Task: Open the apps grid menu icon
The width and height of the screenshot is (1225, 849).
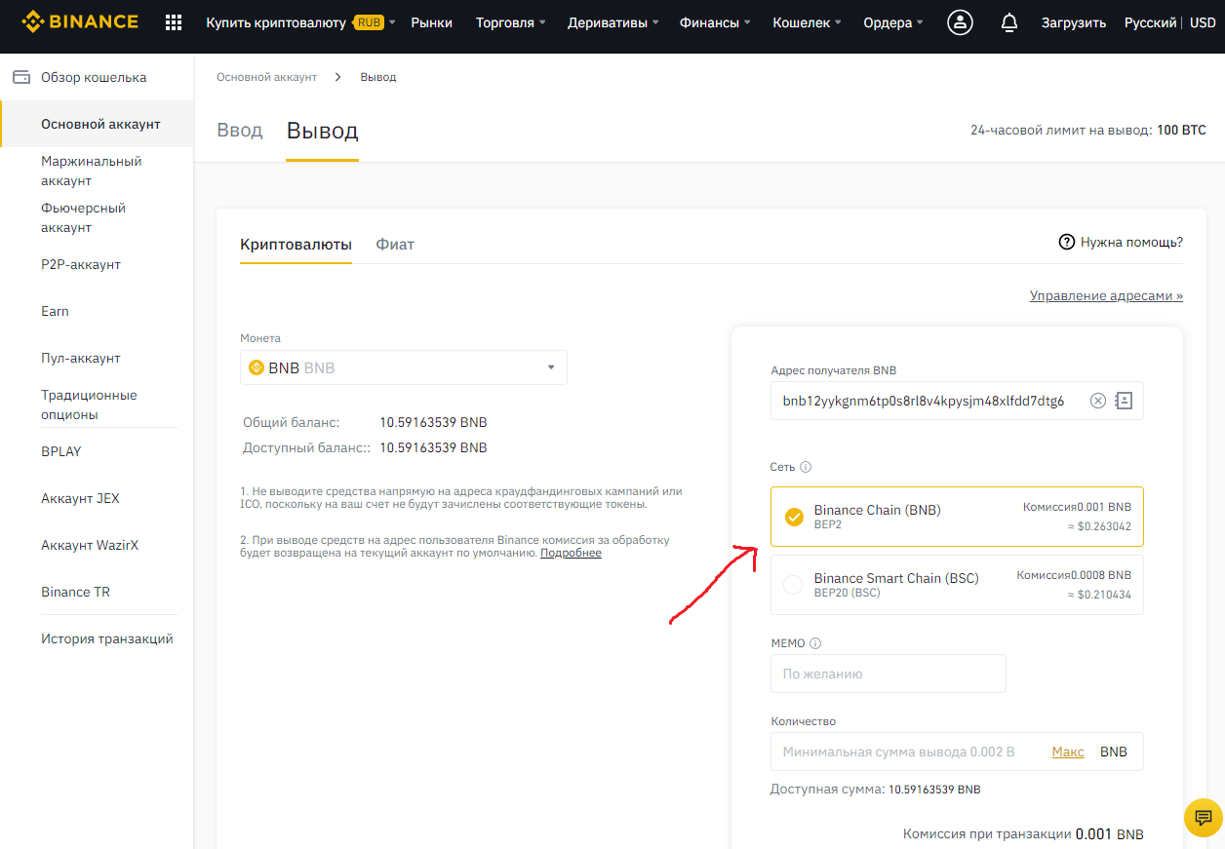Action: [174, 22]
